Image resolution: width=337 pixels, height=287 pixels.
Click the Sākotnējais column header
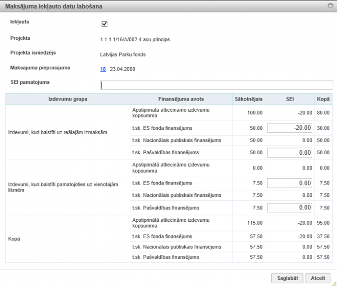pyautogui.click(x=248, y=99)
